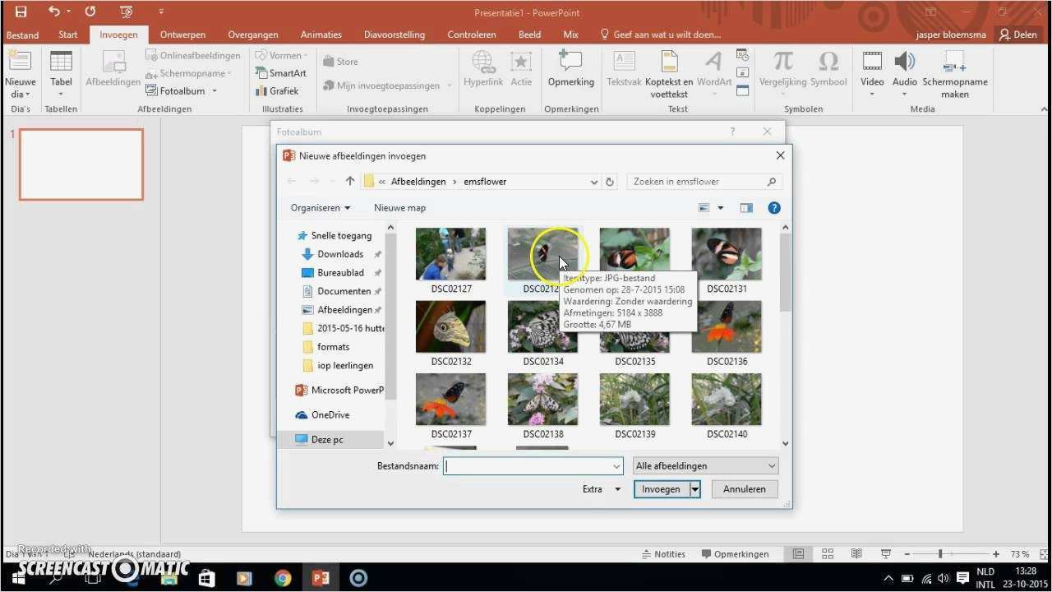Click the Up folder arrow in dialog
Screen dimensions: 1052x592
[350, 182]
